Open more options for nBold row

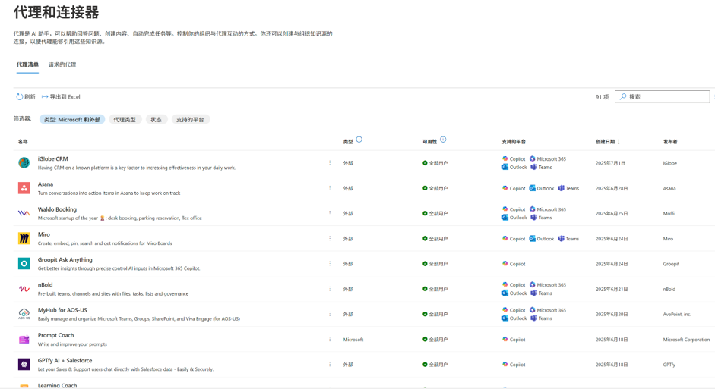[330, 289]
